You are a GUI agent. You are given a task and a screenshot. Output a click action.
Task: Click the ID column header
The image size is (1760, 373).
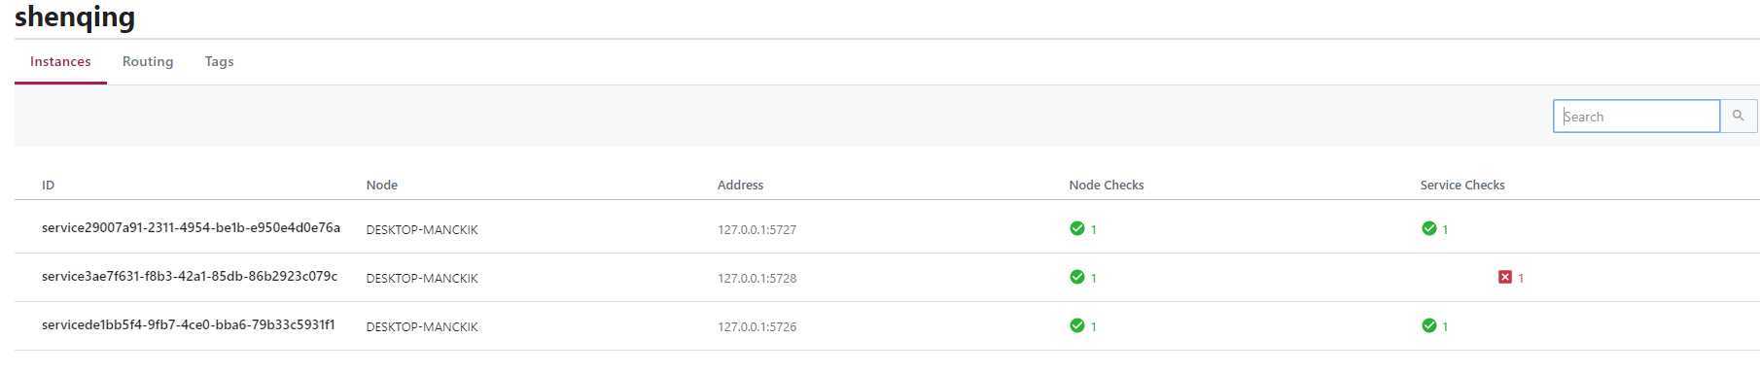click(48, 185)
